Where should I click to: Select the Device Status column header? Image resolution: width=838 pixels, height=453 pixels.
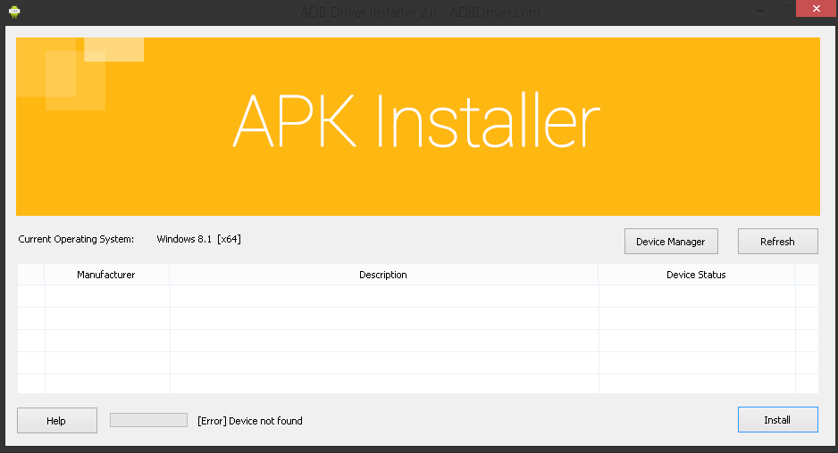click(x=696, y=275)
